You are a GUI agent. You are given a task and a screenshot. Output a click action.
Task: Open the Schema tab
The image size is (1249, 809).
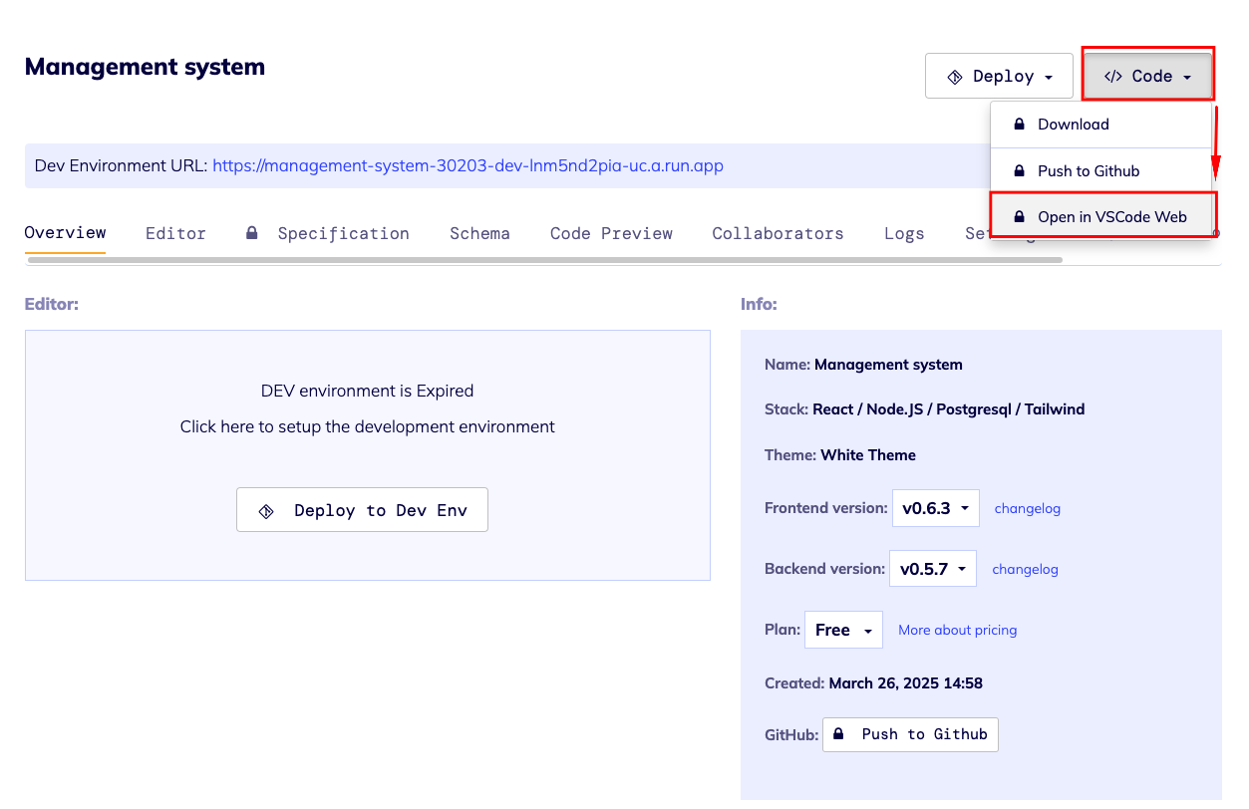point(479,233)
